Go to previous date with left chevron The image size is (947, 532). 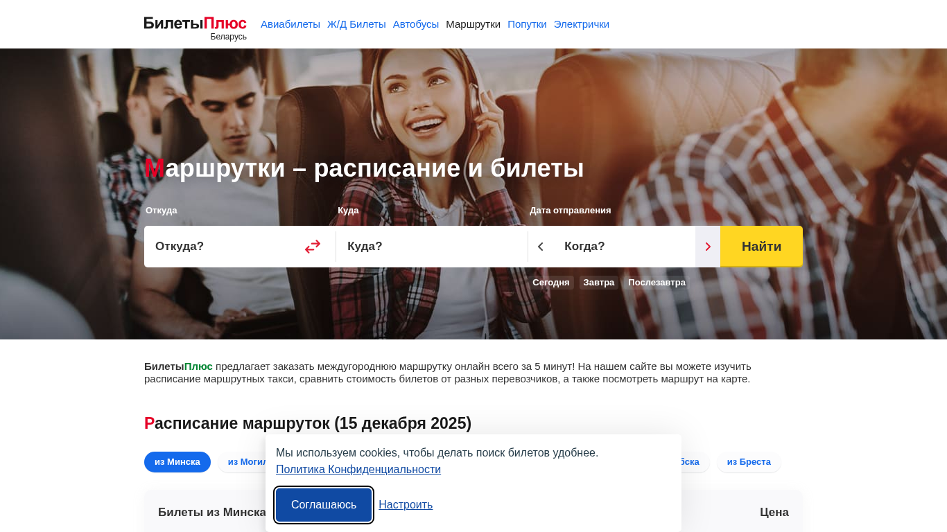541,247
